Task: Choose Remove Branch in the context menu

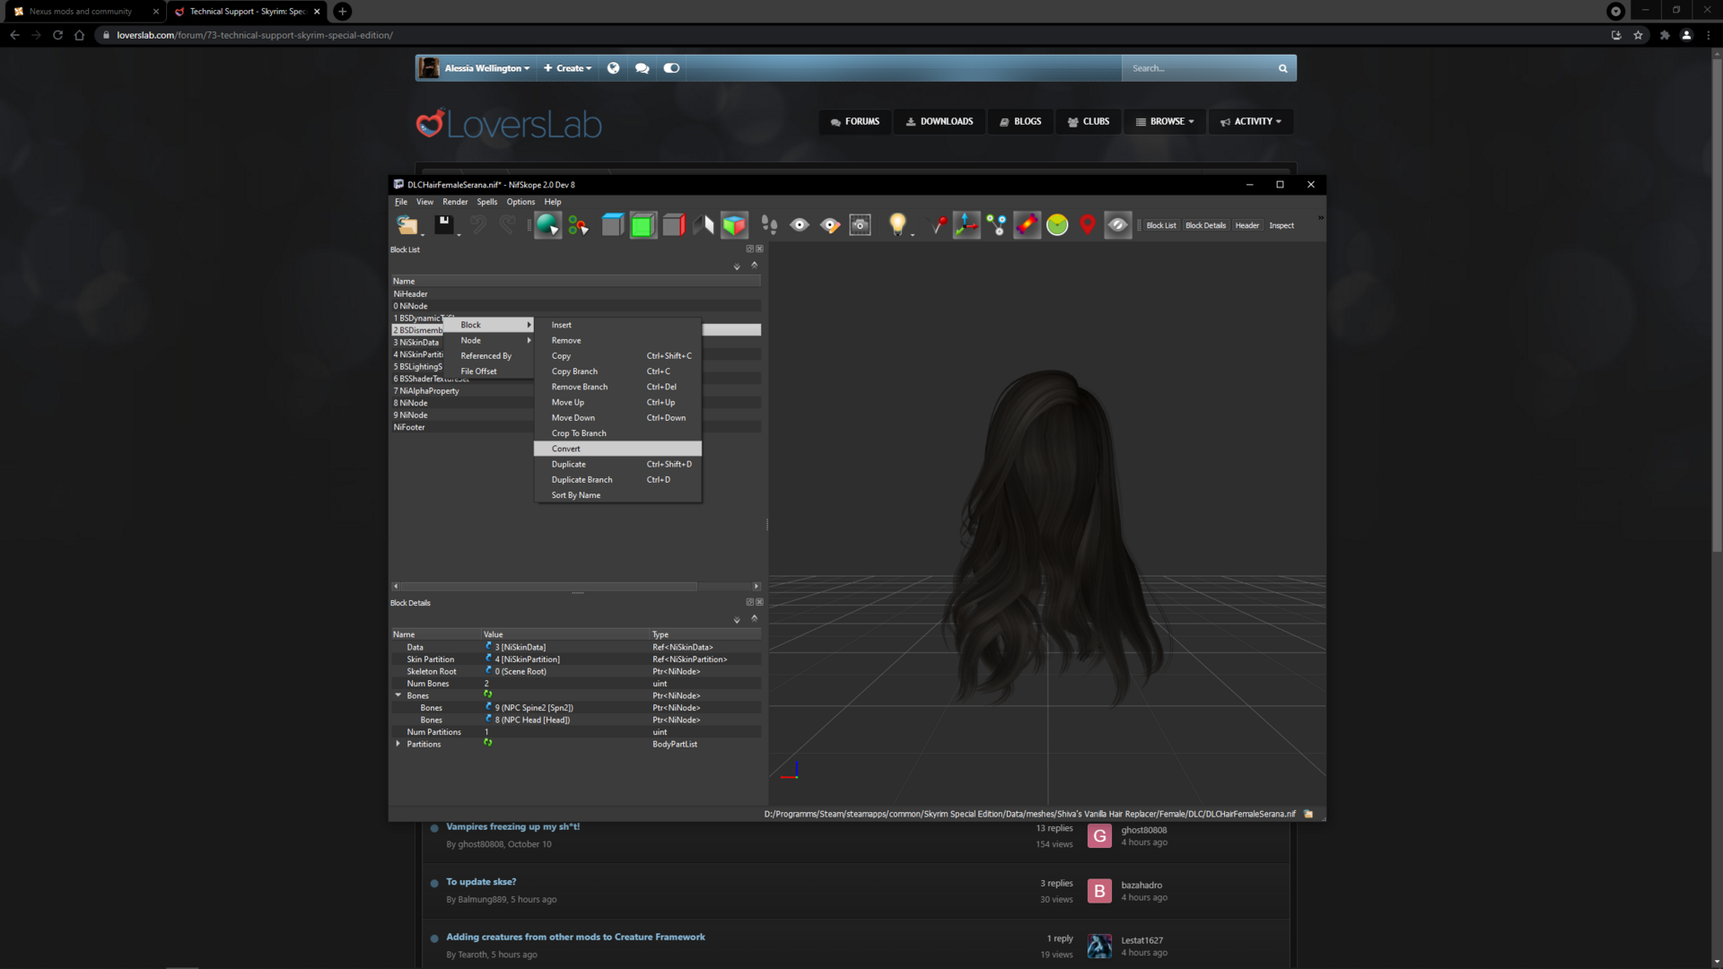Action: tap(617, 387)
